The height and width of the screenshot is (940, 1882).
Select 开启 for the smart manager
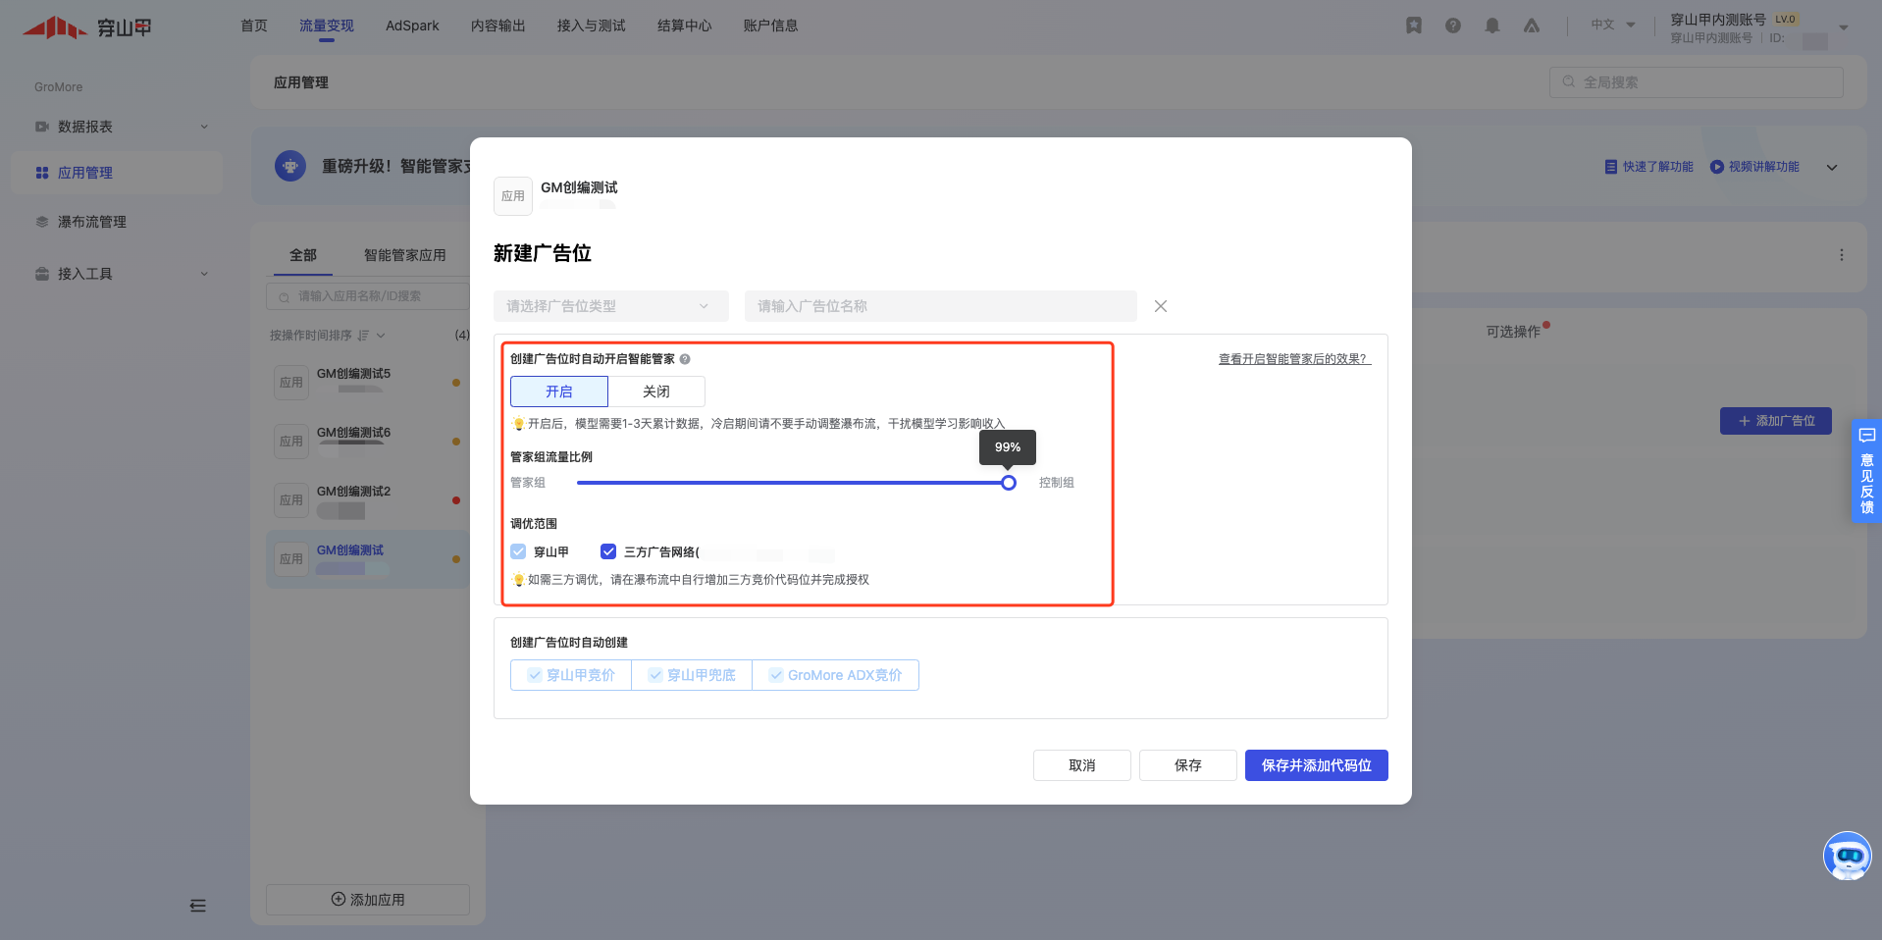(559, 392)
